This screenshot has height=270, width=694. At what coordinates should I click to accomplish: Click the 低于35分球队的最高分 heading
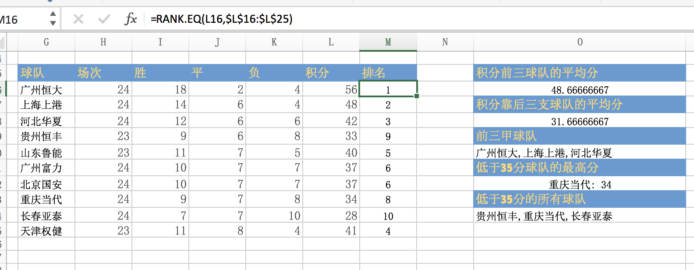point(580,168)
